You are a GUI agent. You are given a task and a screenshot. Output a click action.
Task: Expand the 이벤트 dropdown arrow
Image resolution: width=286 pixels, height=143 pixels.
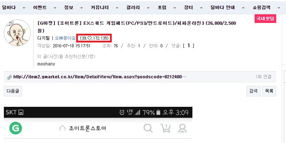tap(55, 8)
